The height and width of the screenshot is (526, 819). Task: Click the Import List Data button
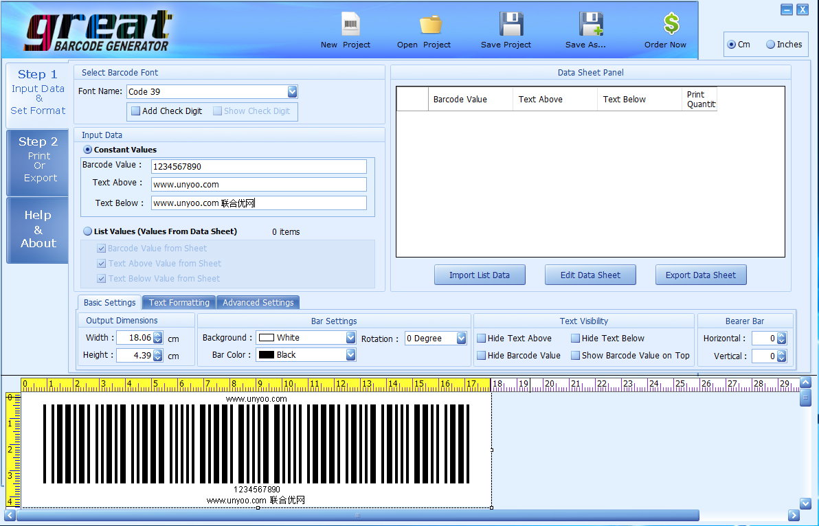coord(480,275)
